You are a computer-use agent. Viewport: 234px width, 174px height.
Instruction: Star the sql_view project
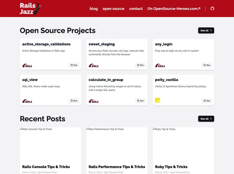coord(74,101)
